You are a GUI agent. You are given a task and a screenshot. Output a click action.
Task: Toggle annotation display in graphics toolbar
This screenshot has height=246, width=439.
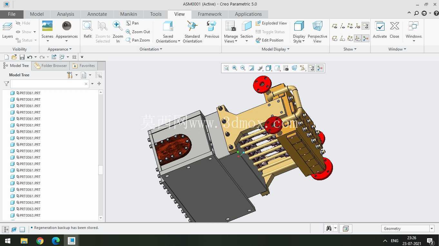point(311,68)
